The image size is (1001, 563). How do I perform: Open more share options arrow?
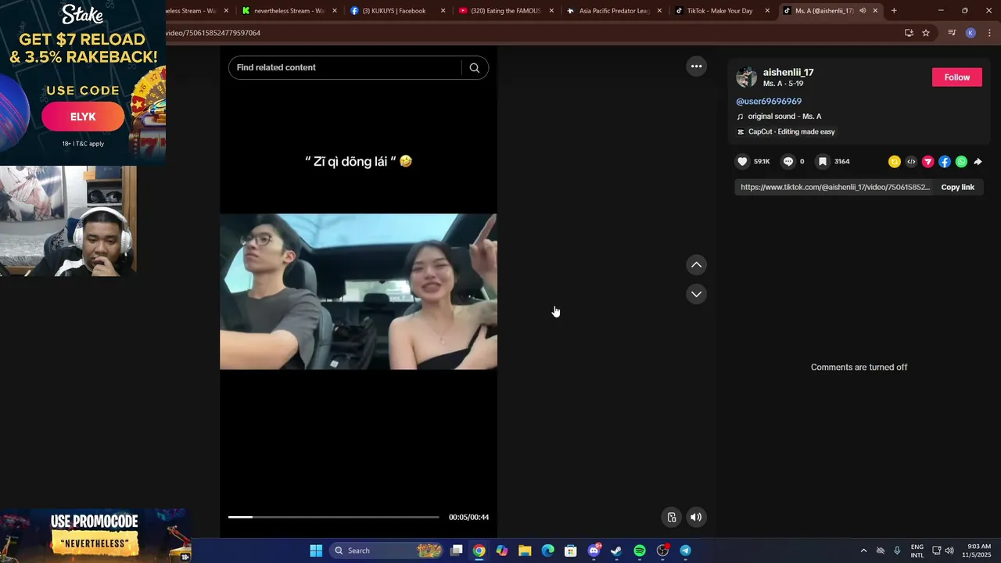(978, 162)
